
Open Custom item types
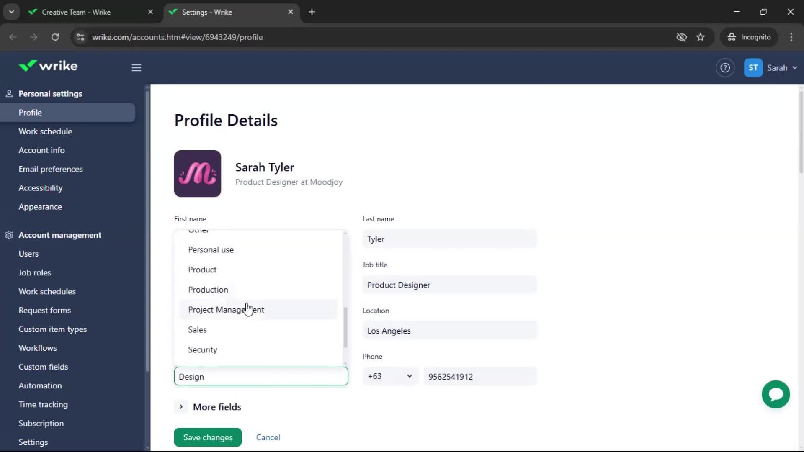coord(53,329)
